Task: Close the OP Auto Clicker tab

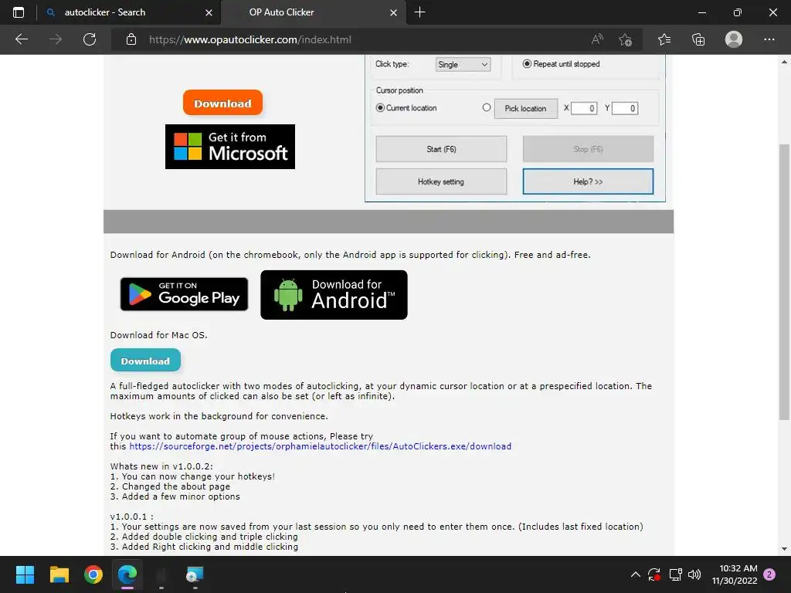Action: tap(393, 12)
